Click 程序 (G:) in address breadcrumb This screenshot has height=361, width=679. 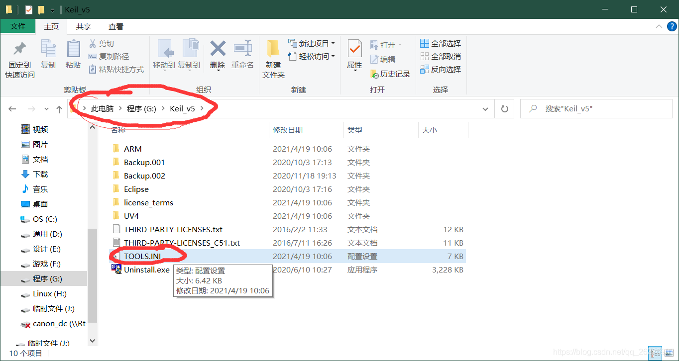pyautogui.click(x=141, y=109)
